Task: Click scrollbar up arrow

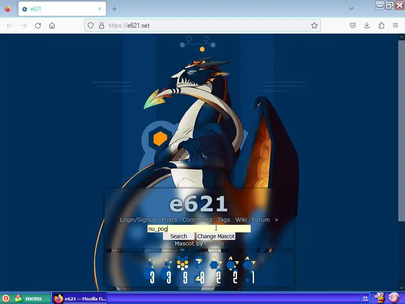Action: (x=402, y=37)
